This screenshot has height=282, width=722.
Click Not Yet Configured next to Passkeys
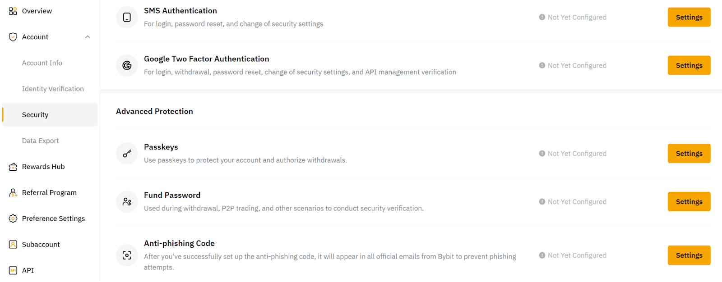(x=572, y=153)
